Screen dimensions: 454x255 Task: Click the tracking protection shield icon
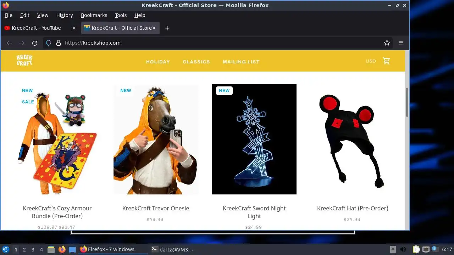(x=49, y=43)
